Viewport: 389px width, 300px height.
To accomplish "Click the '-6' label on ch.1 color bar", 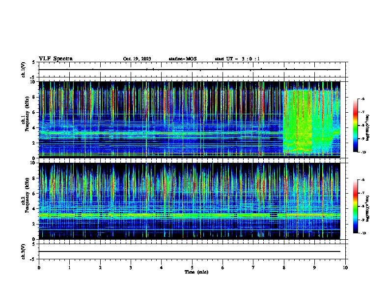I will click(x=362, y=99).
